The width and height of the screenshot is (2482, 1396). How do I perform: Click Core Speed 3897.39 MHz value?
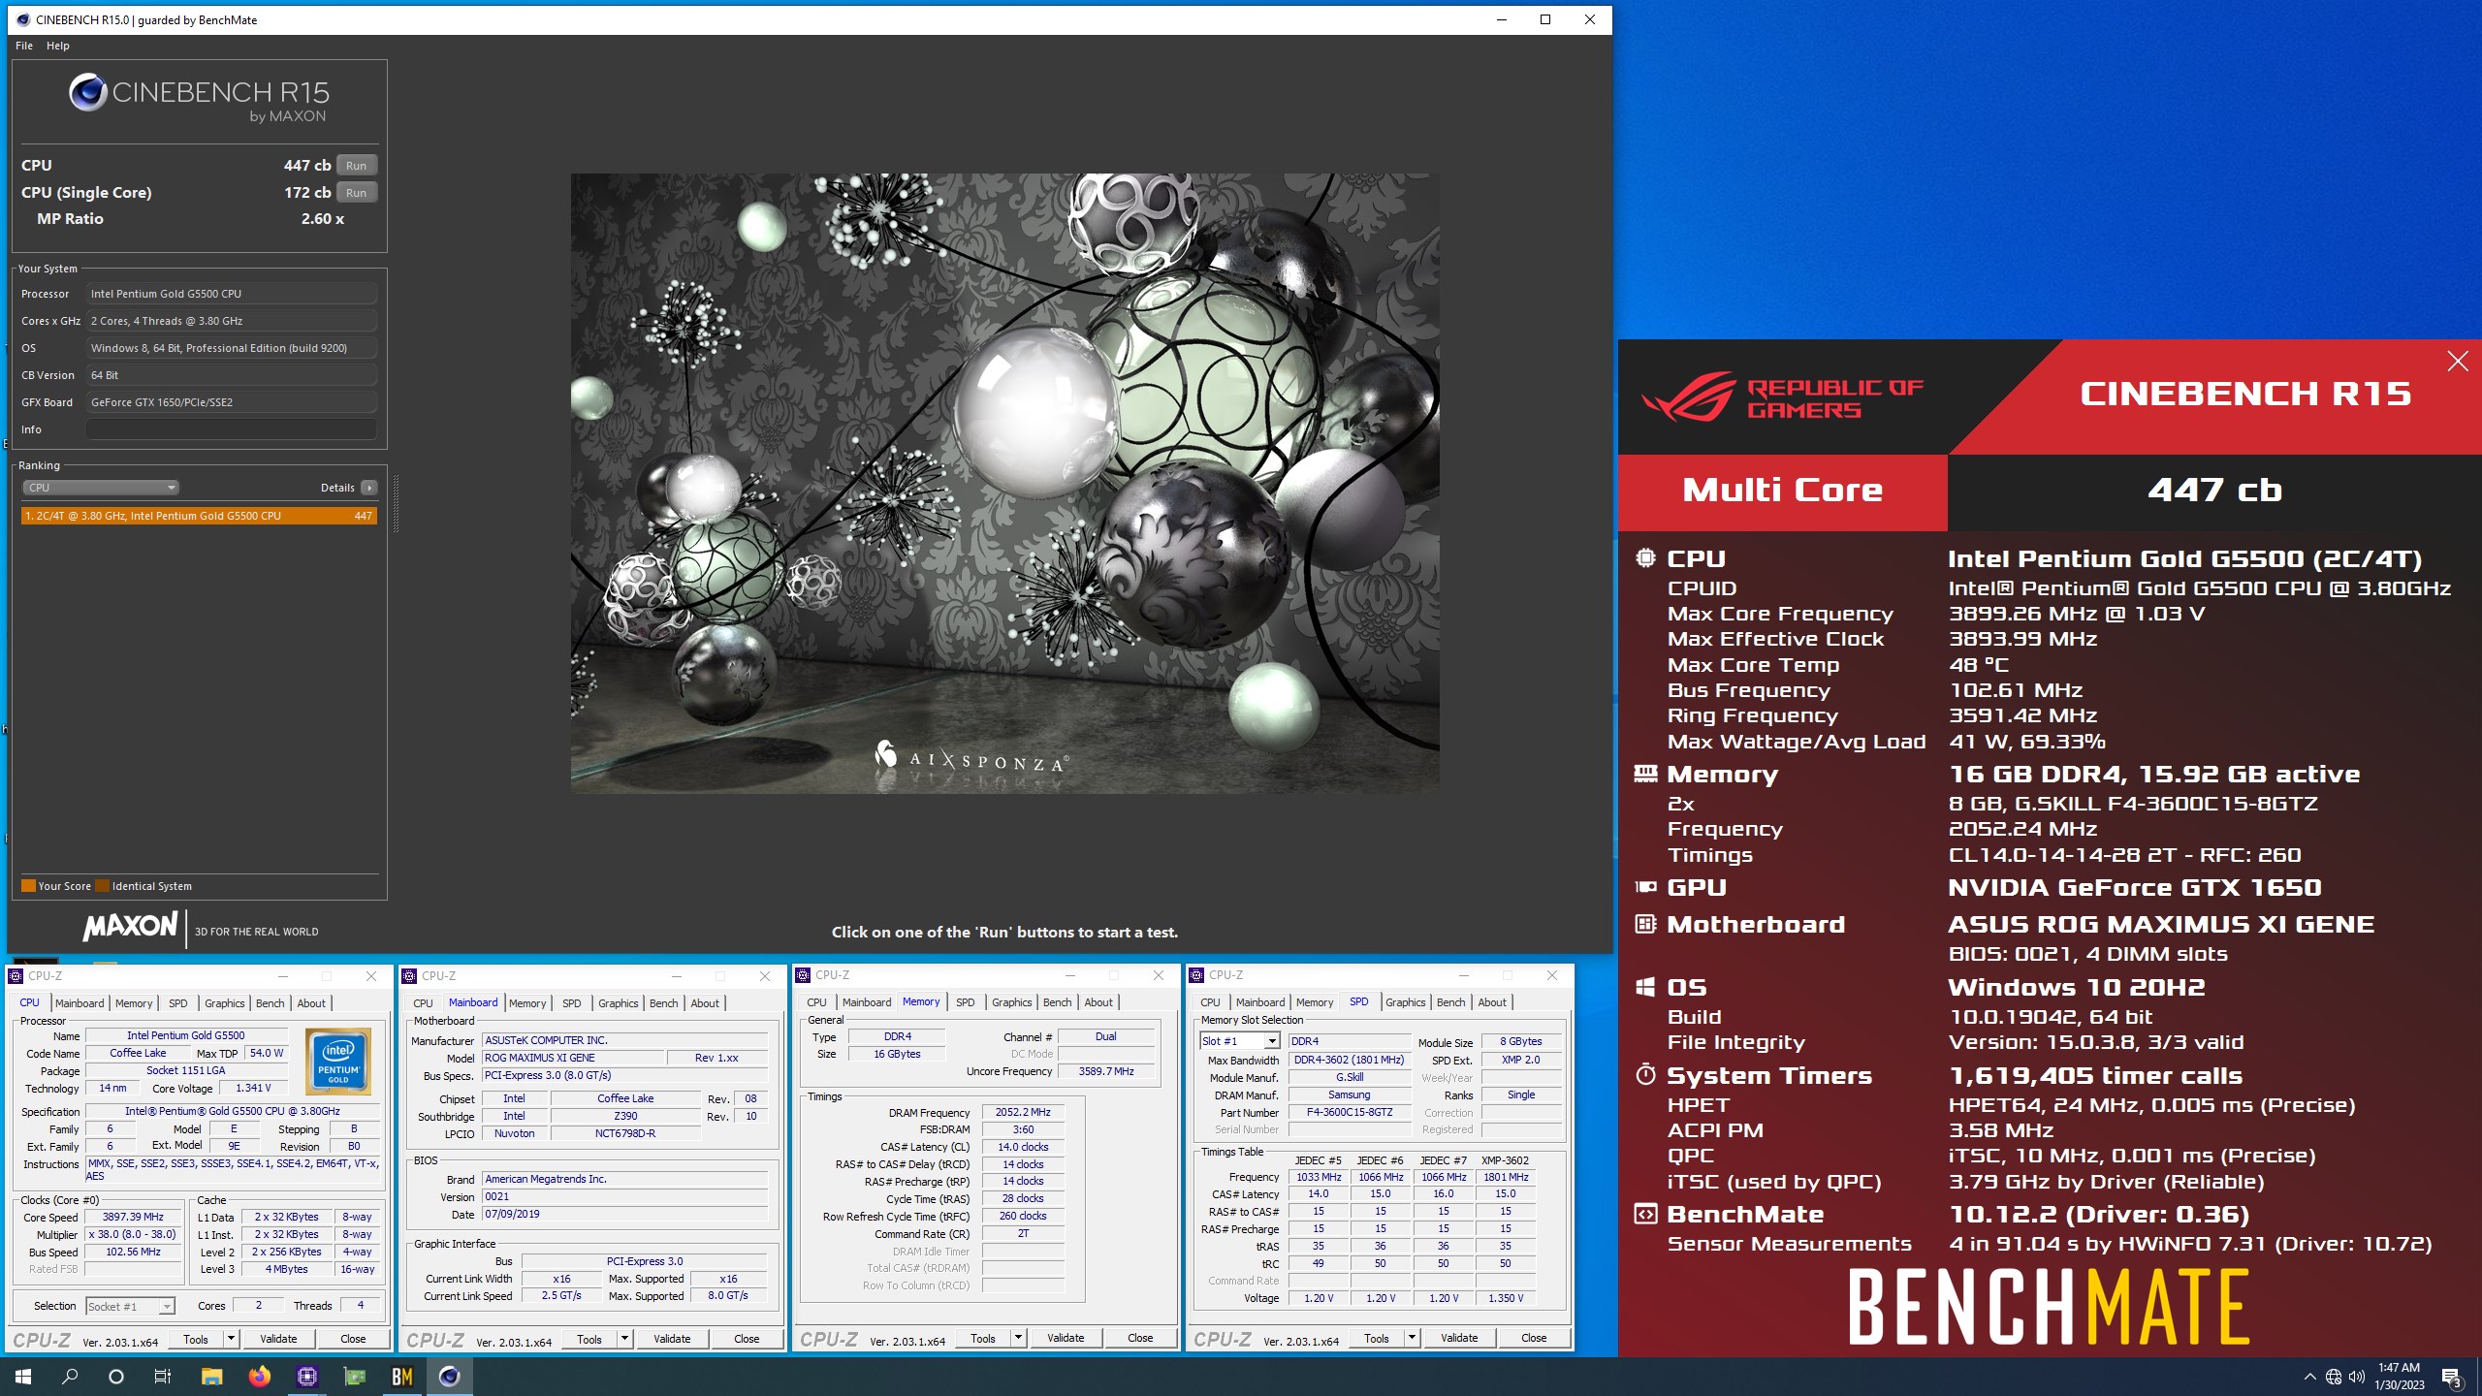coord(134,1218)
